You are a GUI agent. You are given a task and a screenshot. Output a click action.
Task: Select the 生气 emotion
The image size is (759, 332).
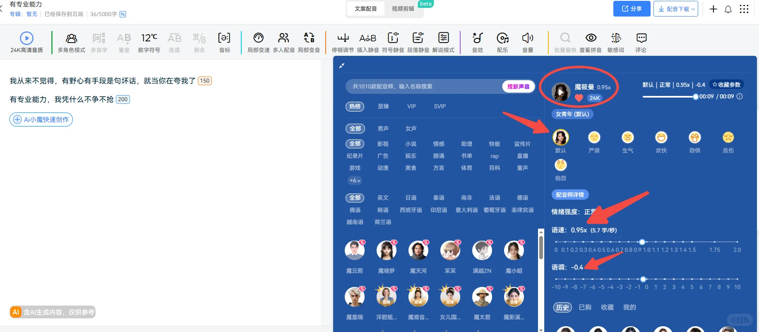click(628, 137)
